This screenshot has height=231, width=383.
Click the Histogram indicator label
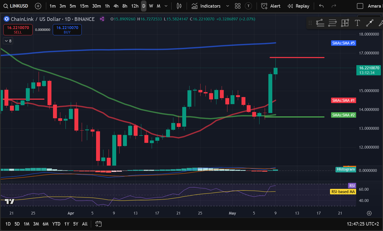[346, 169]
